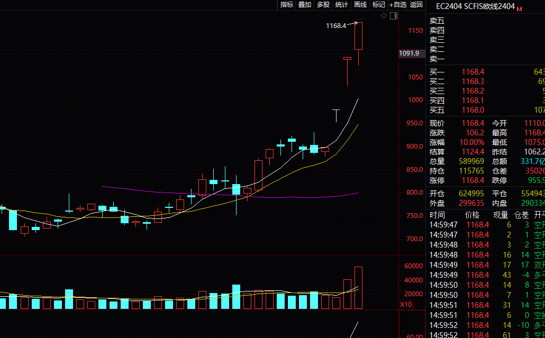Click the 时间 column header in trade list

[x=438, y=215]
